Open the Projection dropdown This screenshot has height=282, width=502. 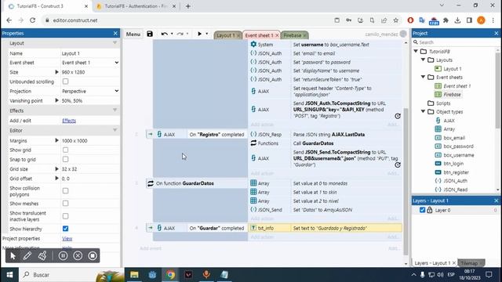click(90, 91)
